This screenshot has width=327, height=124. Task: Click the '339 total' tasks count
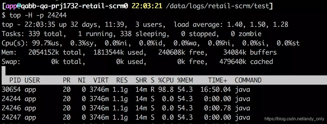(46, 34)
